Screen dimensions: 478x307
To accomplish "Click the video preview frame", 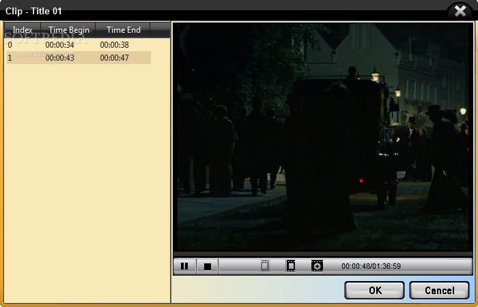I will 323,136.
